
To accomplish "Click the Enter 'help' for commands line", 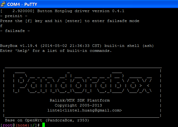I will coord(56,51).
